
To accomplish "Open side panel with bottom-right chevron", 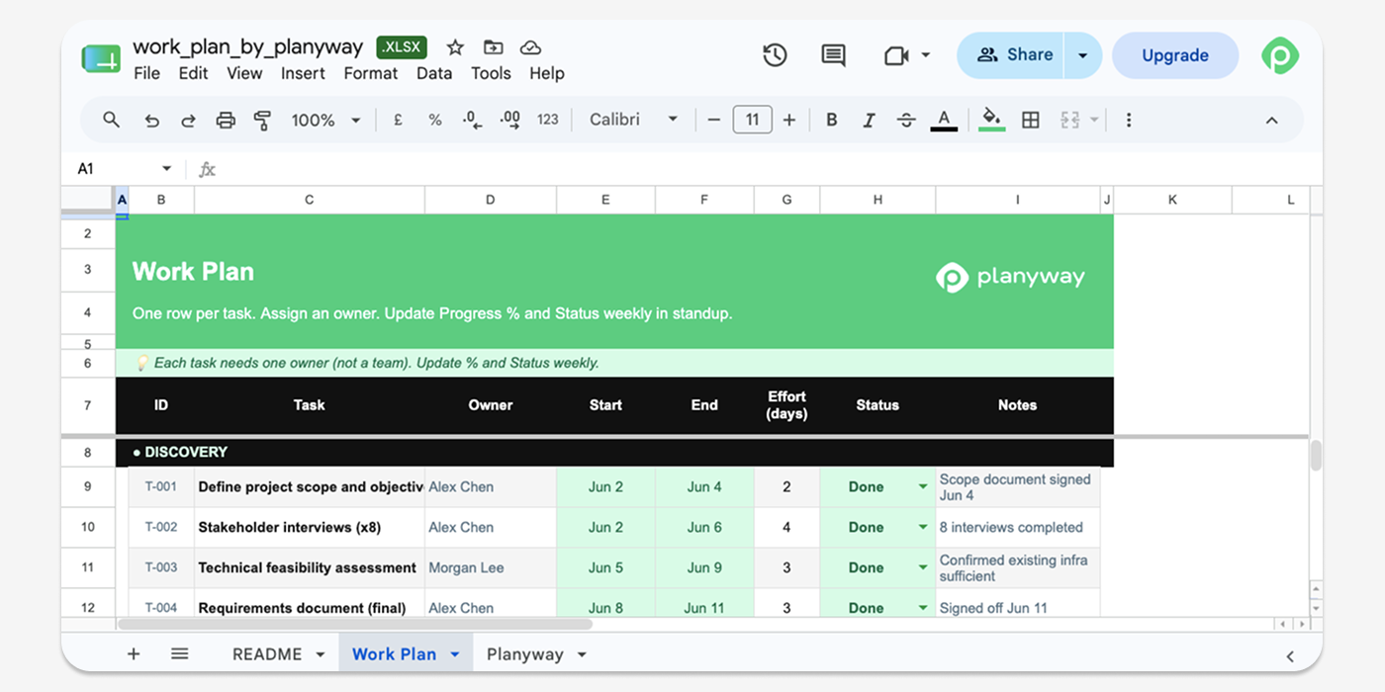I will click(1290, 655).
